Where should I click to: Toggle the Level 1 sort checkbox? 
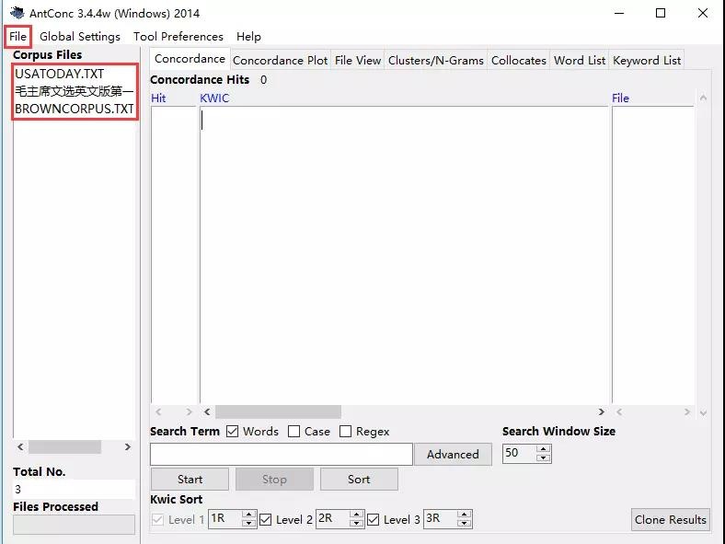157,519
